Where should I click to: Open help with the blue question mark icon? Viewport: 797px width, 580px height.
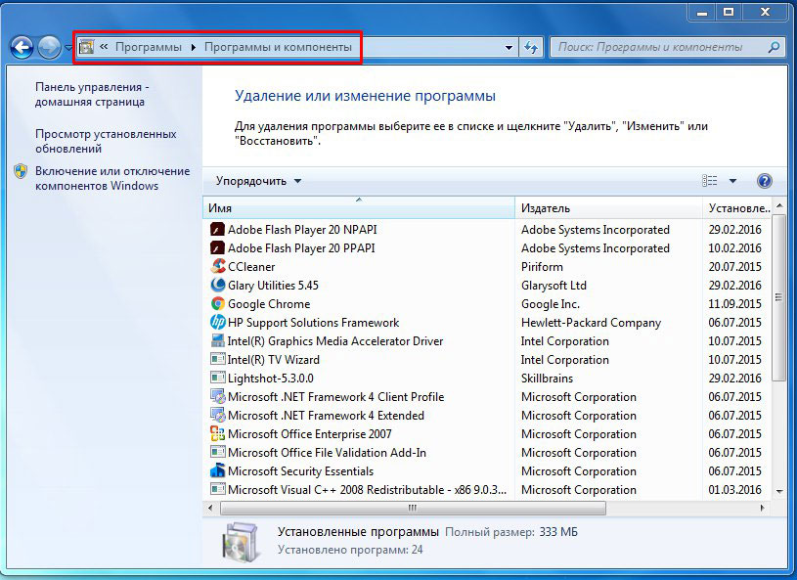[765, 181]
